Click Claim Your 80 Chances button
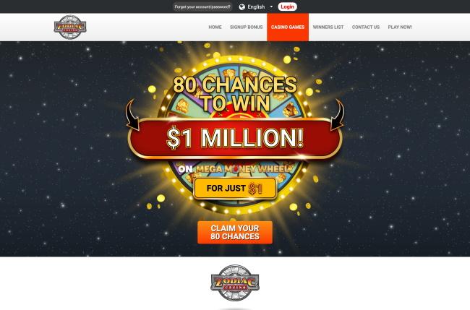The width and height of the screenshot is (470, 310). click(x=235, y=233)
